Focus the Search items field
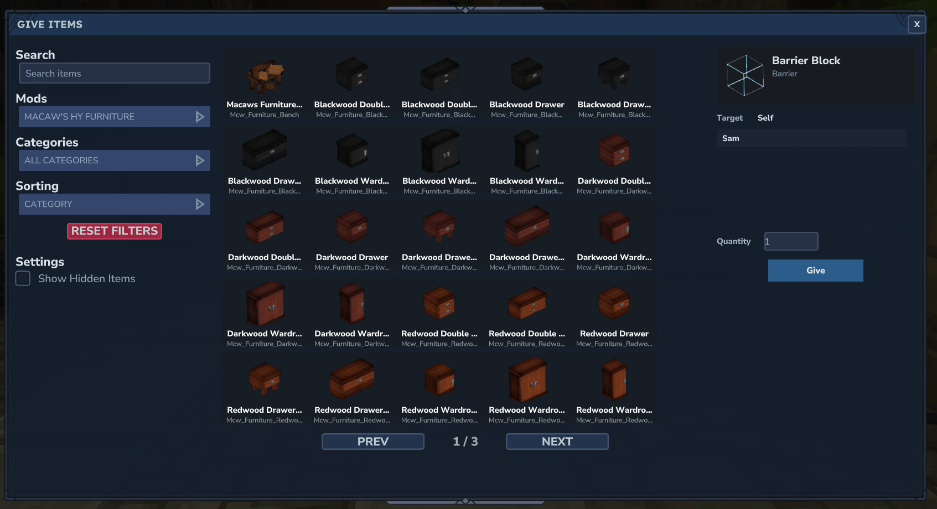This screenshot has width=937, height=509. click(x=114, y=74)
